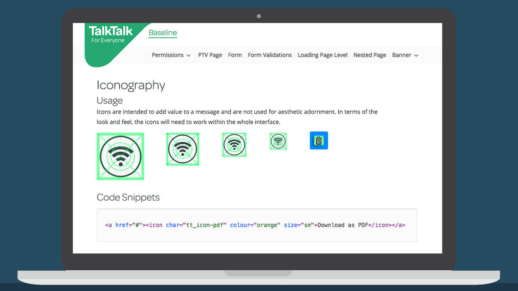
Task: Select the standalone Form nav item
Action: tap(235, 55)
